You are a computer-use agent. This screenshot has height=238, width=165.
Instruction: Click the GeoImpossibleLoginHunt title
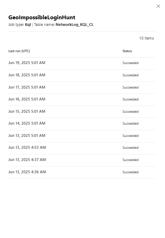42,17
